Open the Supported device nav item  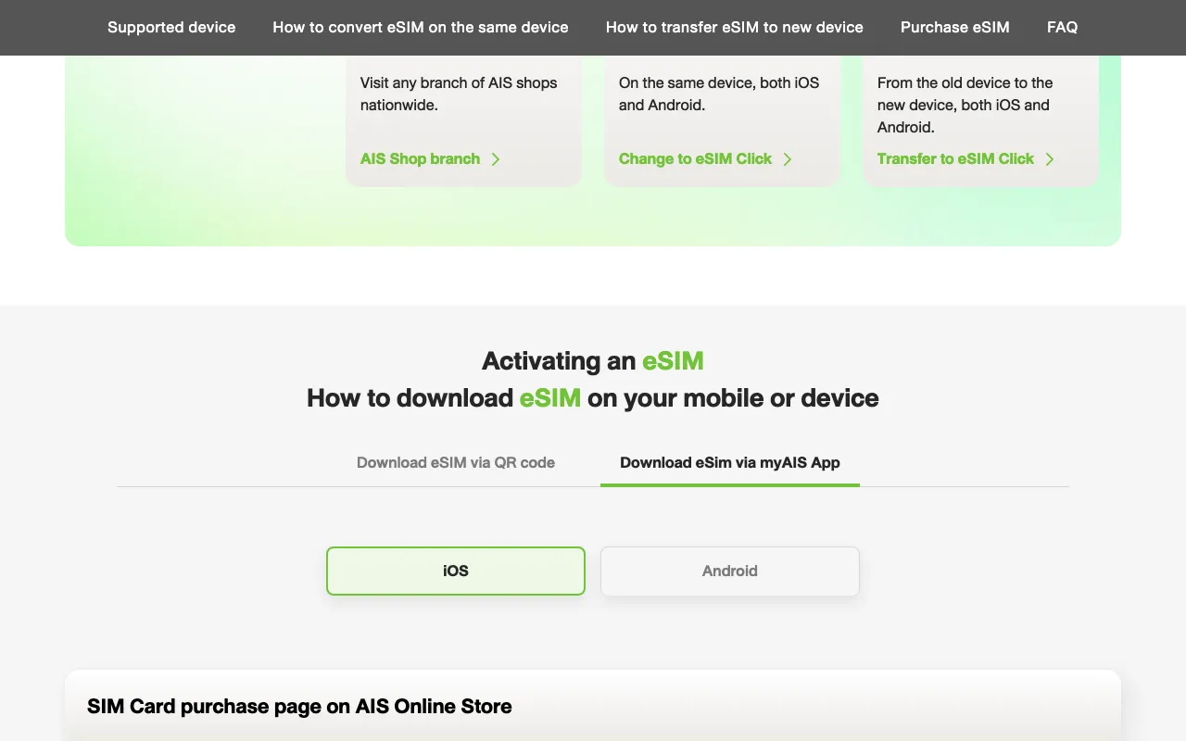coord(171,27)
